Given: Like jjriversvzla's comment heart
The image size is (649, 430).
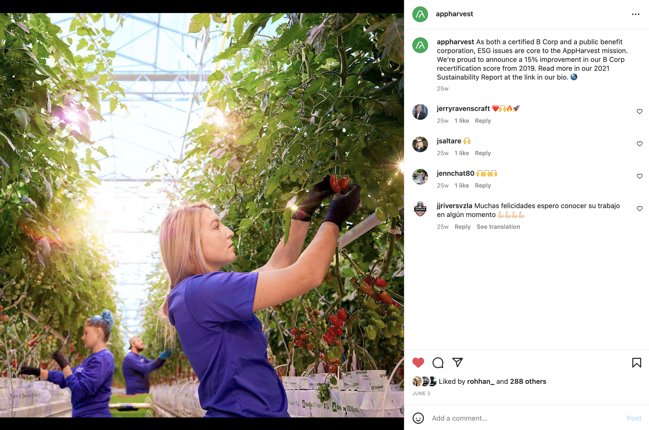Looking at the screenshot, I should pos(639,208).
